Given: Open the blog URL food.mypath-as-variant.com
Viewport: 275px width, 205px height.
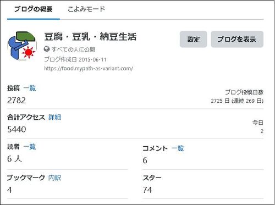Looking at the screenshot, I should (89, 69).
